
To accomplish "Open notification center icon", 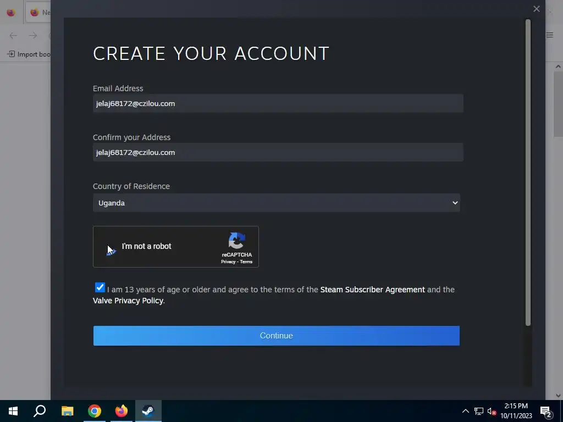I will coord(546,412).
